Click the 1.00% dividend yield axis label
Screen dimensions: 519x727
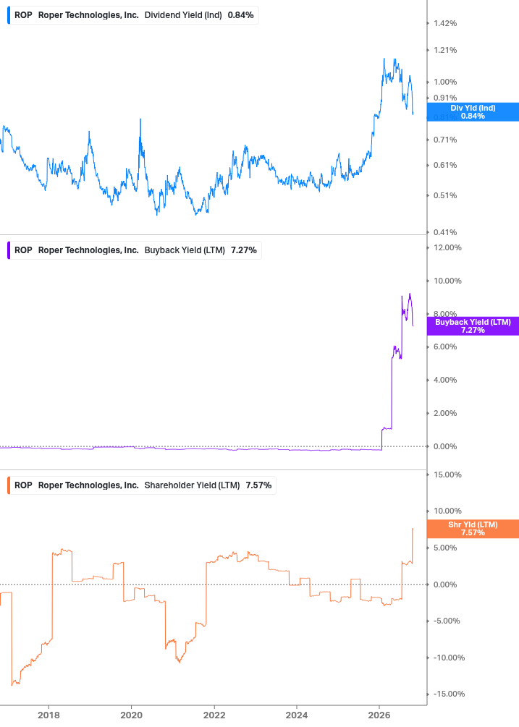point(445,82)
